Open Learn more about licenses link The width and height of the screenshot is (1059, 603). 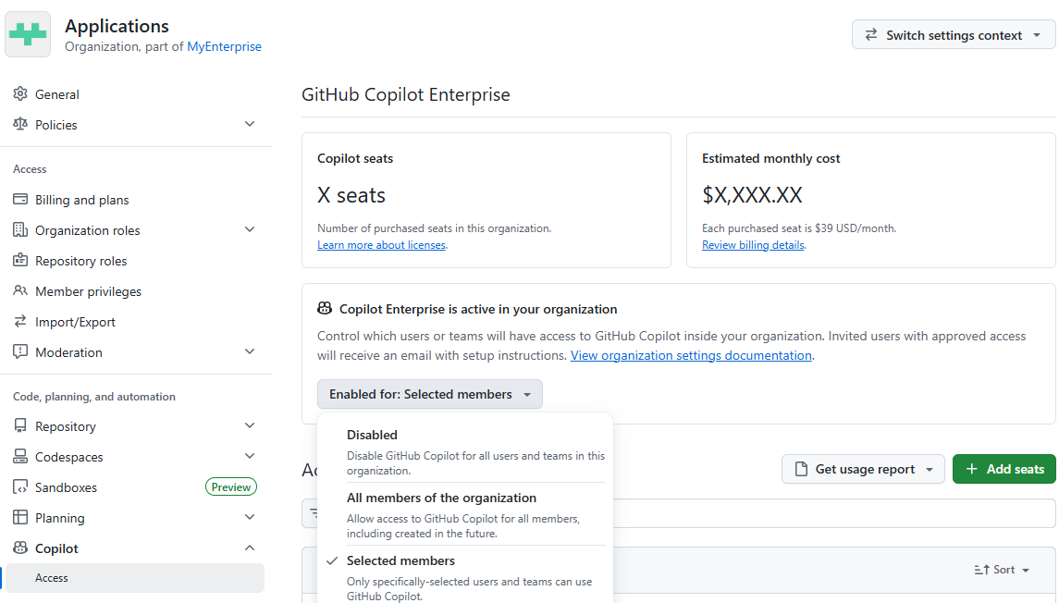pyautogui.click(x=382, y=244)
